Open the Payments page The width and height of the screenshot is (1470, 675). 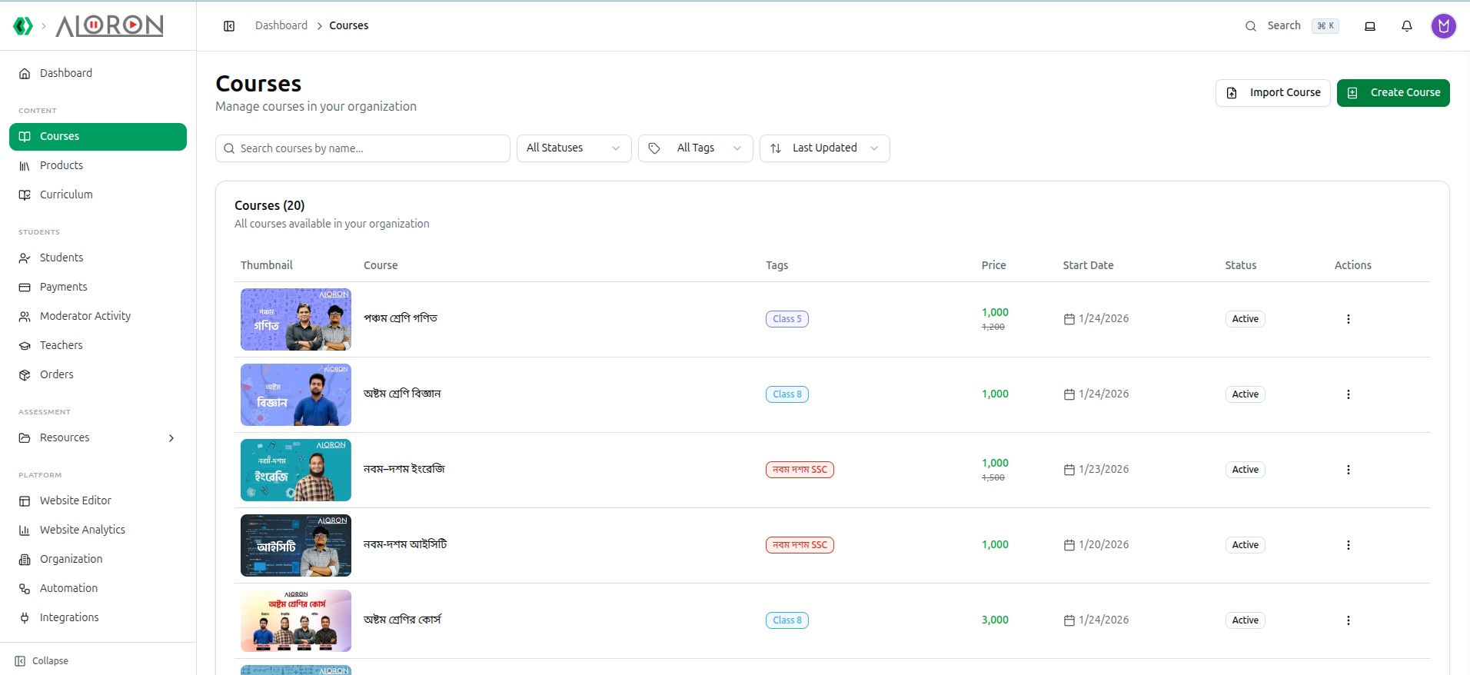tap(98, 287)
